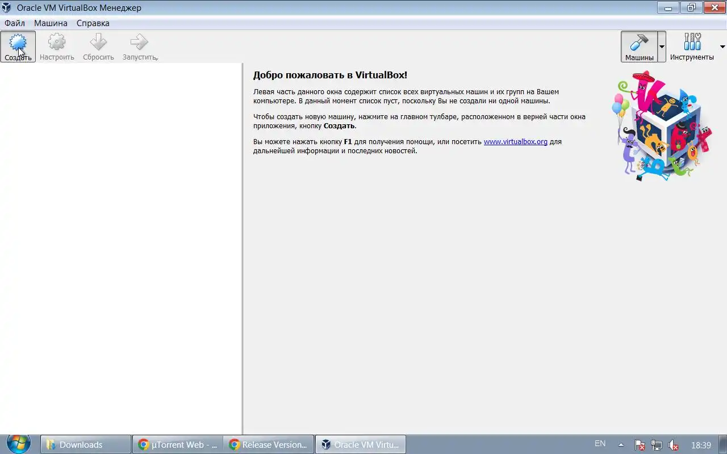Switch to µTorrent Web Chrome taskbar window
The image size is (727, 454).
177,444
